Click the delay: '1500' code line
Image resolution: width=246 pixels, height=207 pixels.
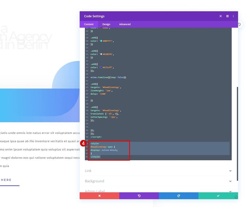click(98, 94)
